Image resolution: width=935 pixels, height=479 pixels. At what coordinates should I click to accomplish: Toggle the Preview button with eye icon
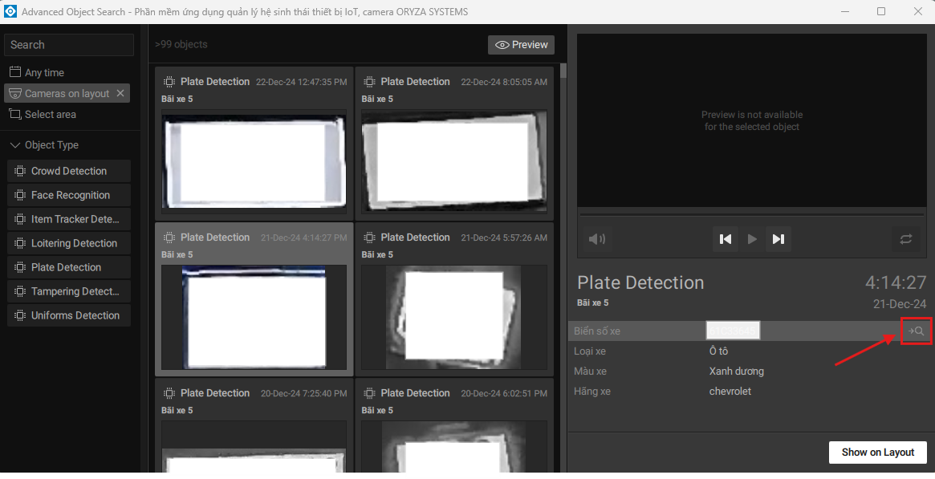(521, 45)
